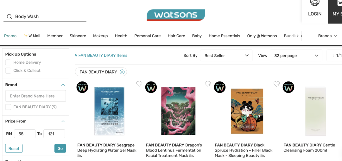The width and height of the screenshot is (342, 161).
Task: Open the 32 per page view dropdown
Action: point(296,56)
